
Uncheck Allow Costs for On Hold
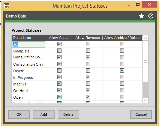pos(59,90)
